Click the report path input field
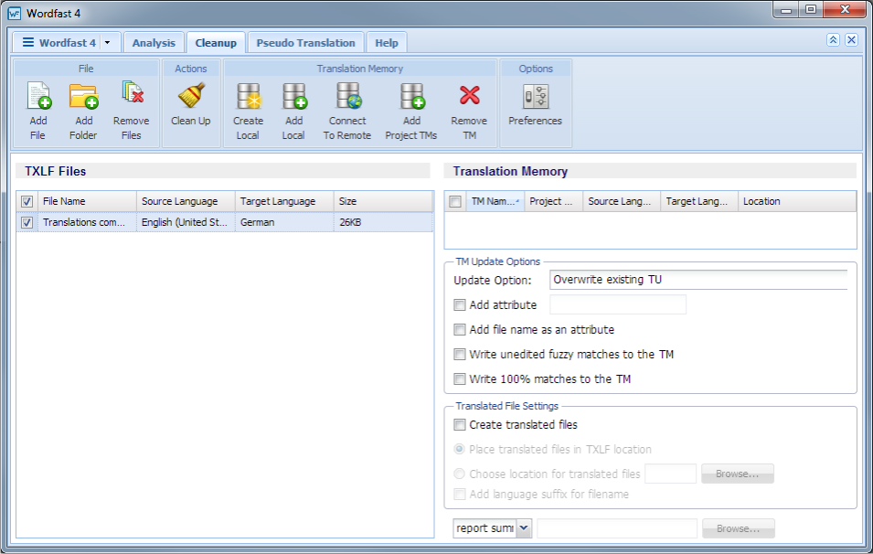Screen dimensions: 873x554 pos(617,528)
